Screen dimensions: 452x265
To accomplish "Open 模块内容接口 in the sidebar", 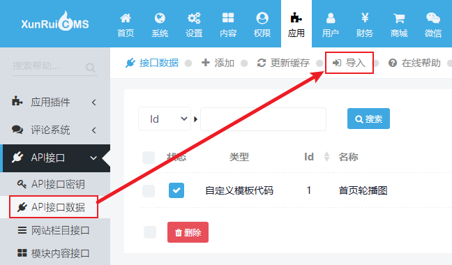I will click(x=55, y=253).
